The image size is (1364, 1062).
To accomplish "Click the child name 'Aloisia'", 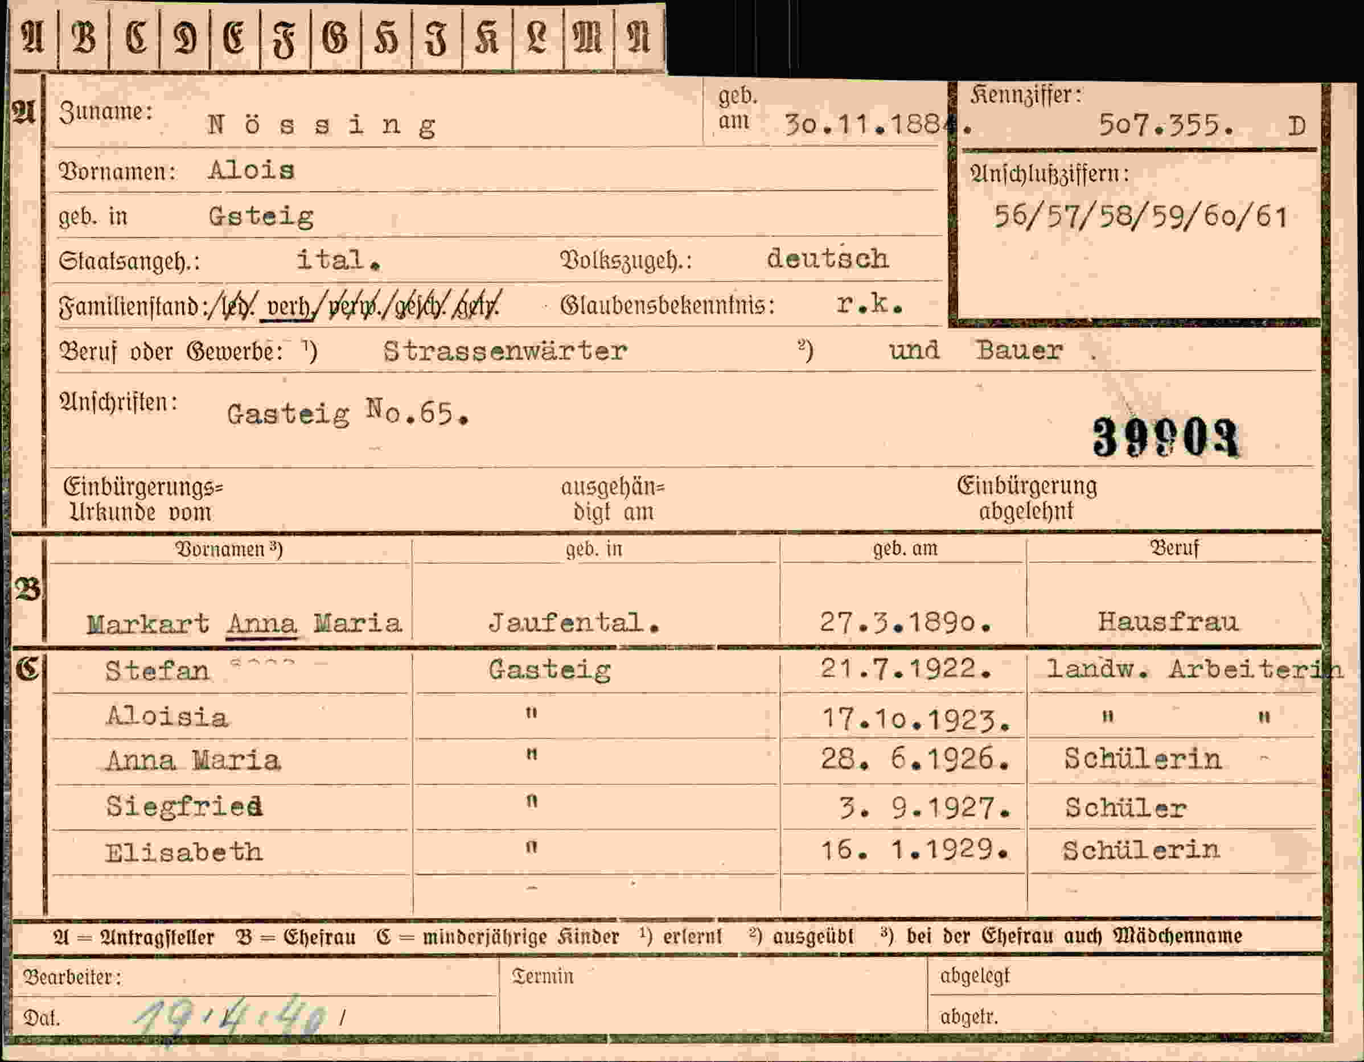I will pyautogui.click(x=167, y=717).
